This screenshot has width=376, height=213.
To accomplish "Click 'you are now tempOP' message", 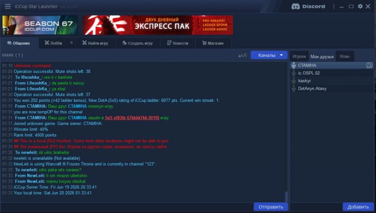I will pos(48,112).
